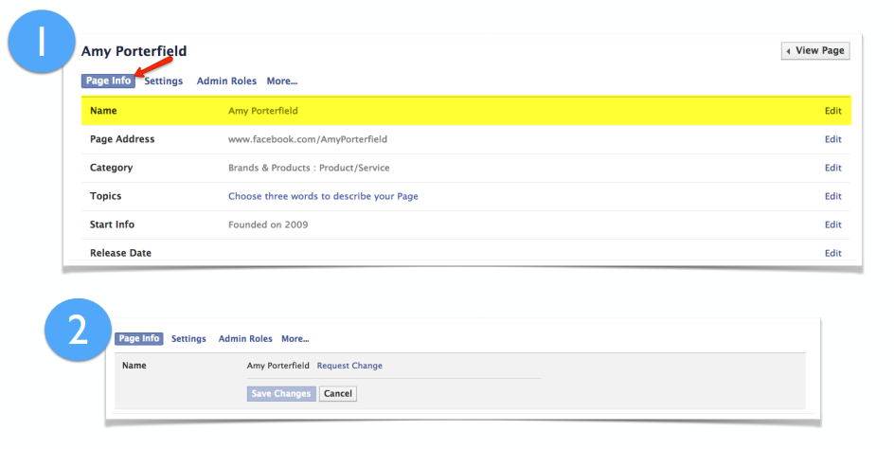Edit the Start Info row

click(833, 224)
